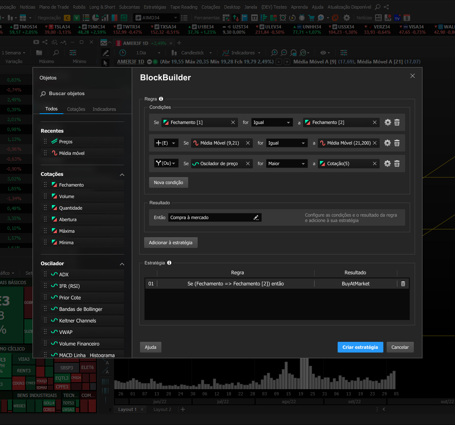
Task: Click the Criar estratégia button
Action: point(360,347)
